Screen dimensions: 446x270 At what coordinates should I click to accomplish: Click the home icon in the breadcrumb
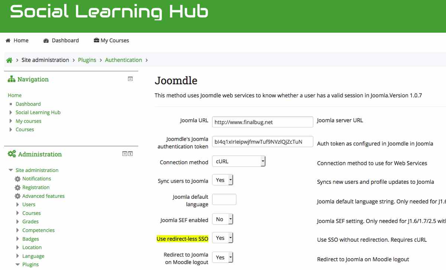pos(10,60)
